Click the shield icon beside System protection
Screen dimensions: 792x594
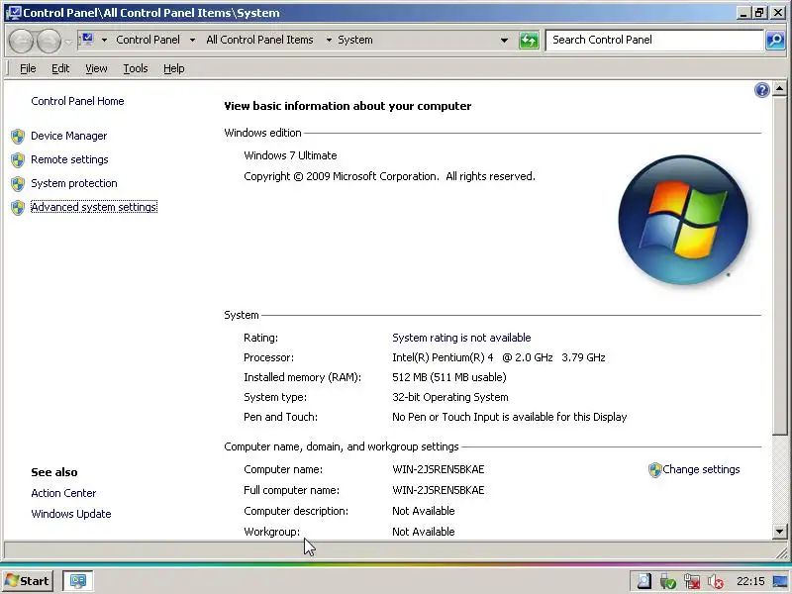18,183
